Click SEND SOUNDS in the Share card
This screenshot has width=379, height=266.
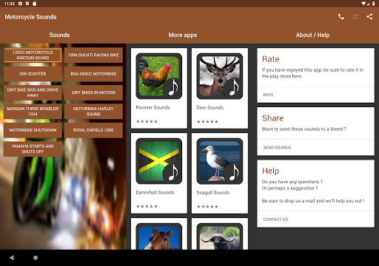[x=277, y=148]
